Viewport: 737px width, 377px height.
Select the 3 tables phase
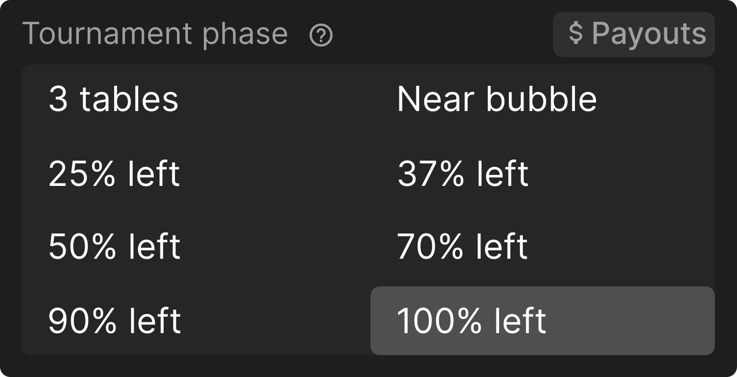(196, 99)
